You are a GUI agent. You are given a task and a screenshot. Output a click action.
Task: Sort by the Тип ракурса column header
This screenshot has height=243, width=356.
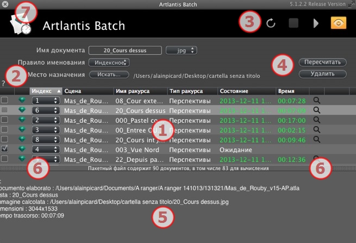point(192,91)
